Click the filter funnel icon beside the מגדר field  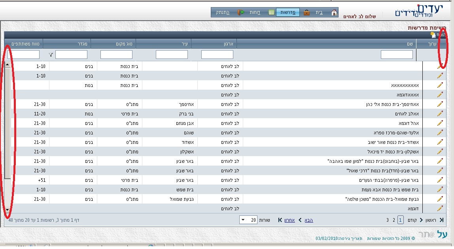pyautogui.click(x=51, y=55)
